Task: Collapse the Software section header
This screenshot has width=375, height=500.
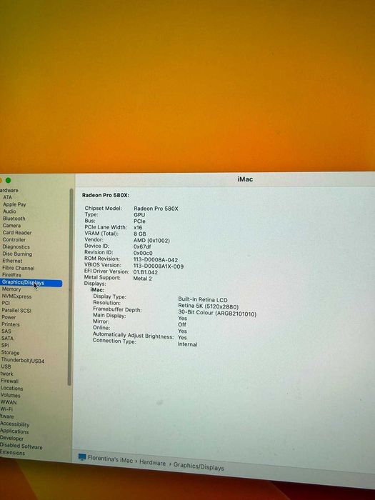Action: [6, 416]
